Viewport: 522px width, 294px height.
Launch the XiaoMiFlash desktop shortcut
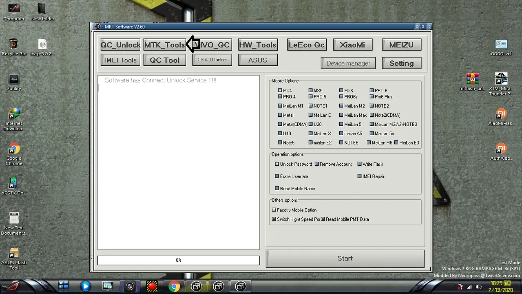pyautogui.click(x=501, y=117)
